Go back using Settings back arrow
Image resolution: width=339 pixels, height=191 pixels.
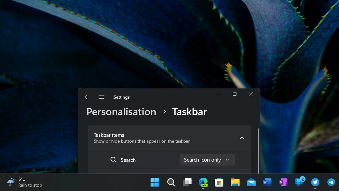(87, 97)
